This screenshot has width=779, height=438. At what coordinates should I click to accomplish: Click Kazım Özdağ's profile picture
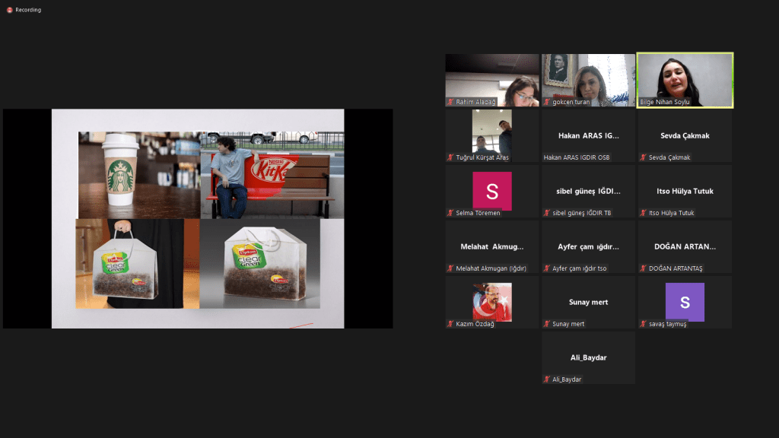click(492, 301)
